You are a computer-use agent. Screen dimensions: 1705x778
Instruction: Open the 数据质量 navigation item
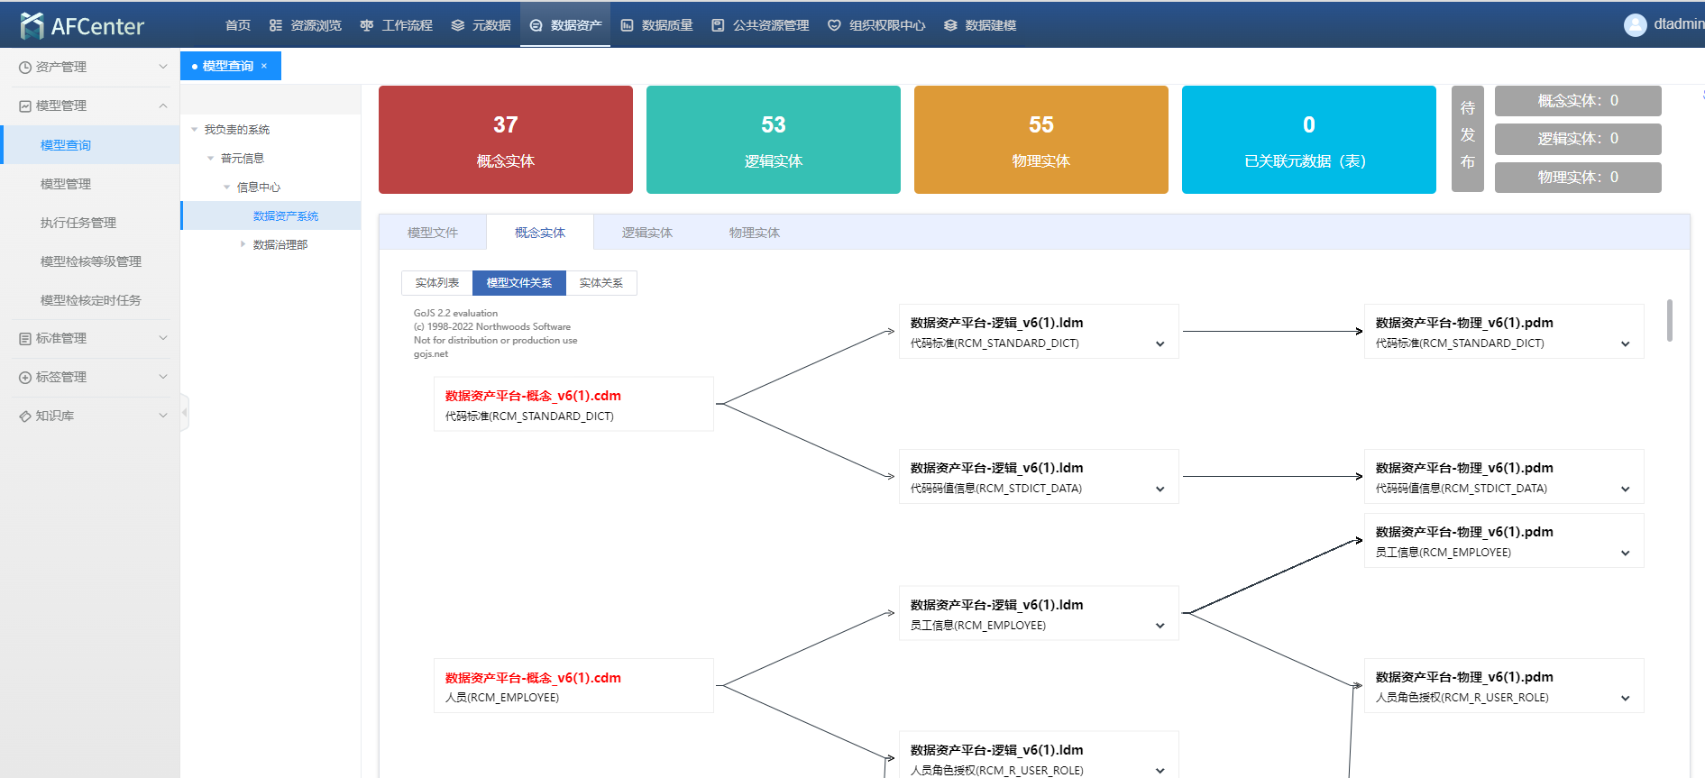click(x=656, y=25)
